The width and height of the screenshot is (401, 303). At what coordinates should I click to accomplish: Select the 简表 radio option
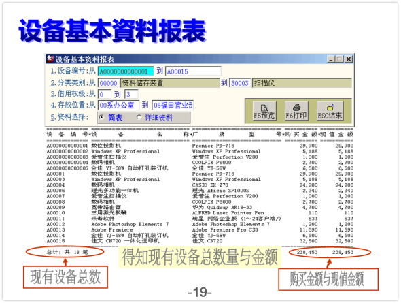coord(102,118)
